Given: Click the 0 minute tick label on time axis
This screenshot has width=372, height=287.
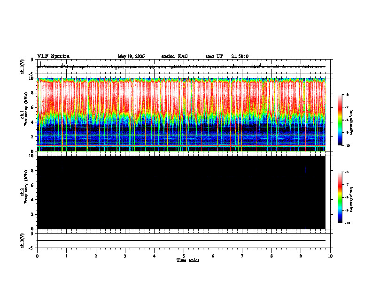Looking at the screenshot, I should [37, 256].
